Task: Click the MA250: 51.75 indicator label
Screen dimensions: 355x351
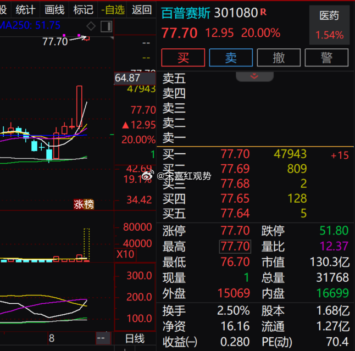Action: point(30,25)
